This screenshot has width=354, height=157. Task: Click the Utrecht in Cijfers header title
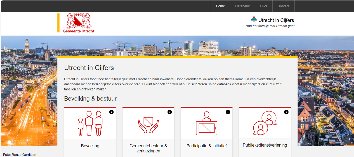click(x=276, y=20)
